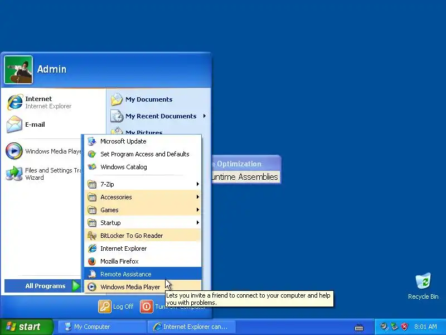Viewport: 446px width, 335px height.
Task: Click the first system tray icon
Action: [x=384, y=327]
